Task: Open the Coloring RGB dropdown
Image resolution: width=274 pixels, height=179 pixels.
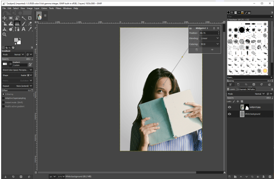Action: click(210, 44)
